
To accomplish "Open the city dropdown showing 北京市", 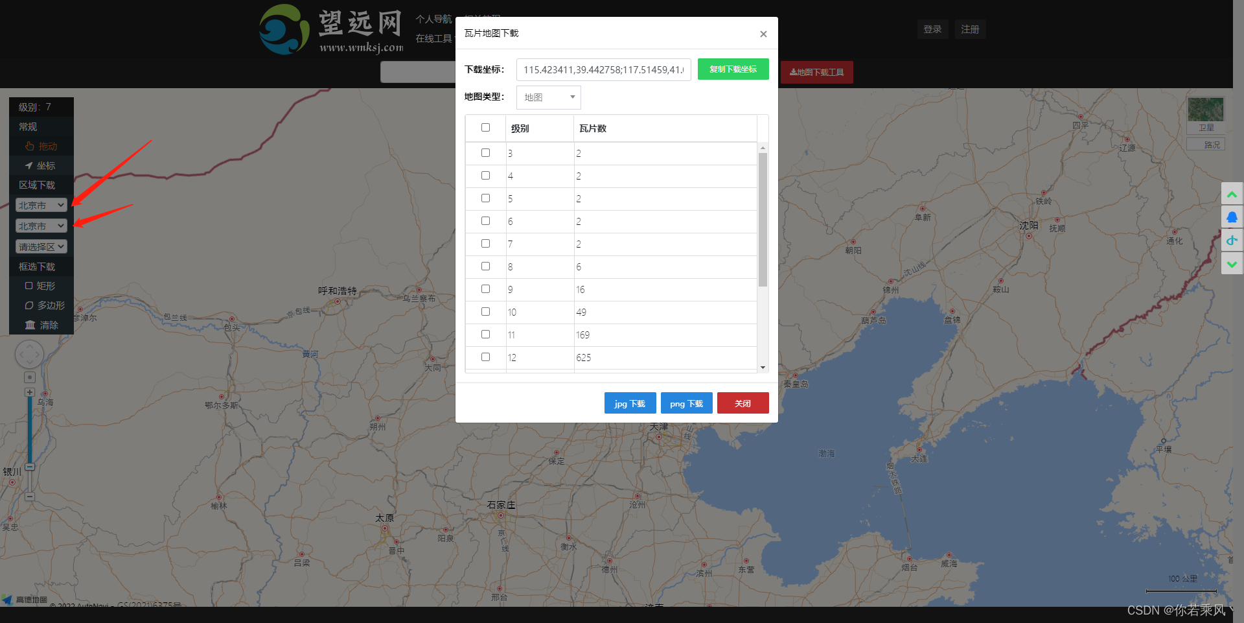I will pyautogui.click(x=41, y=226).
